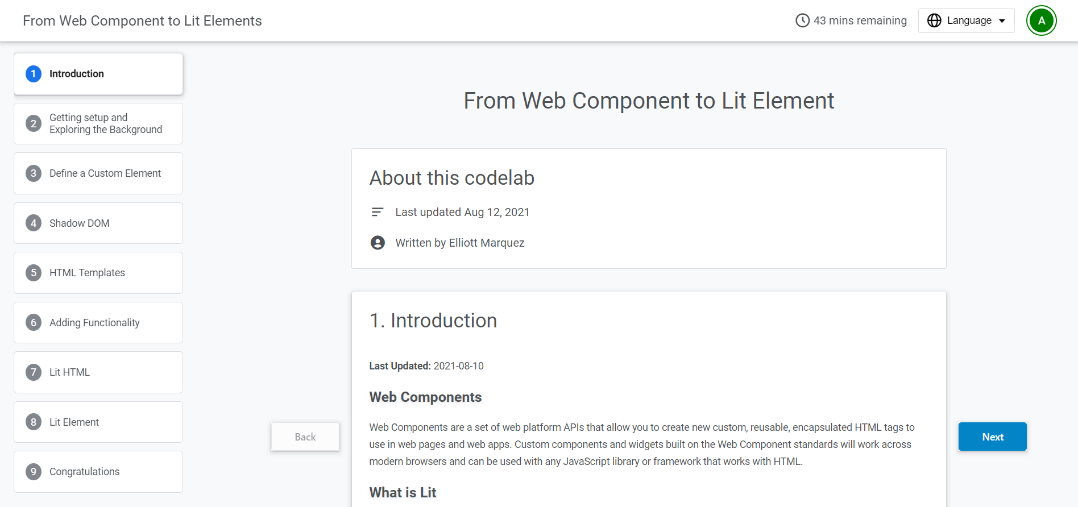Image resolution: width=1078 pixels, height=507 pixels.
Task: Open the green user avatar icon
Action: pyautogui.click(x=1041, y=20)
